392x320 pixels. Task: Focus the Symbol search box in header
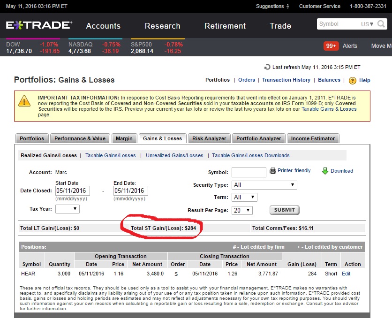coord(339,24)
